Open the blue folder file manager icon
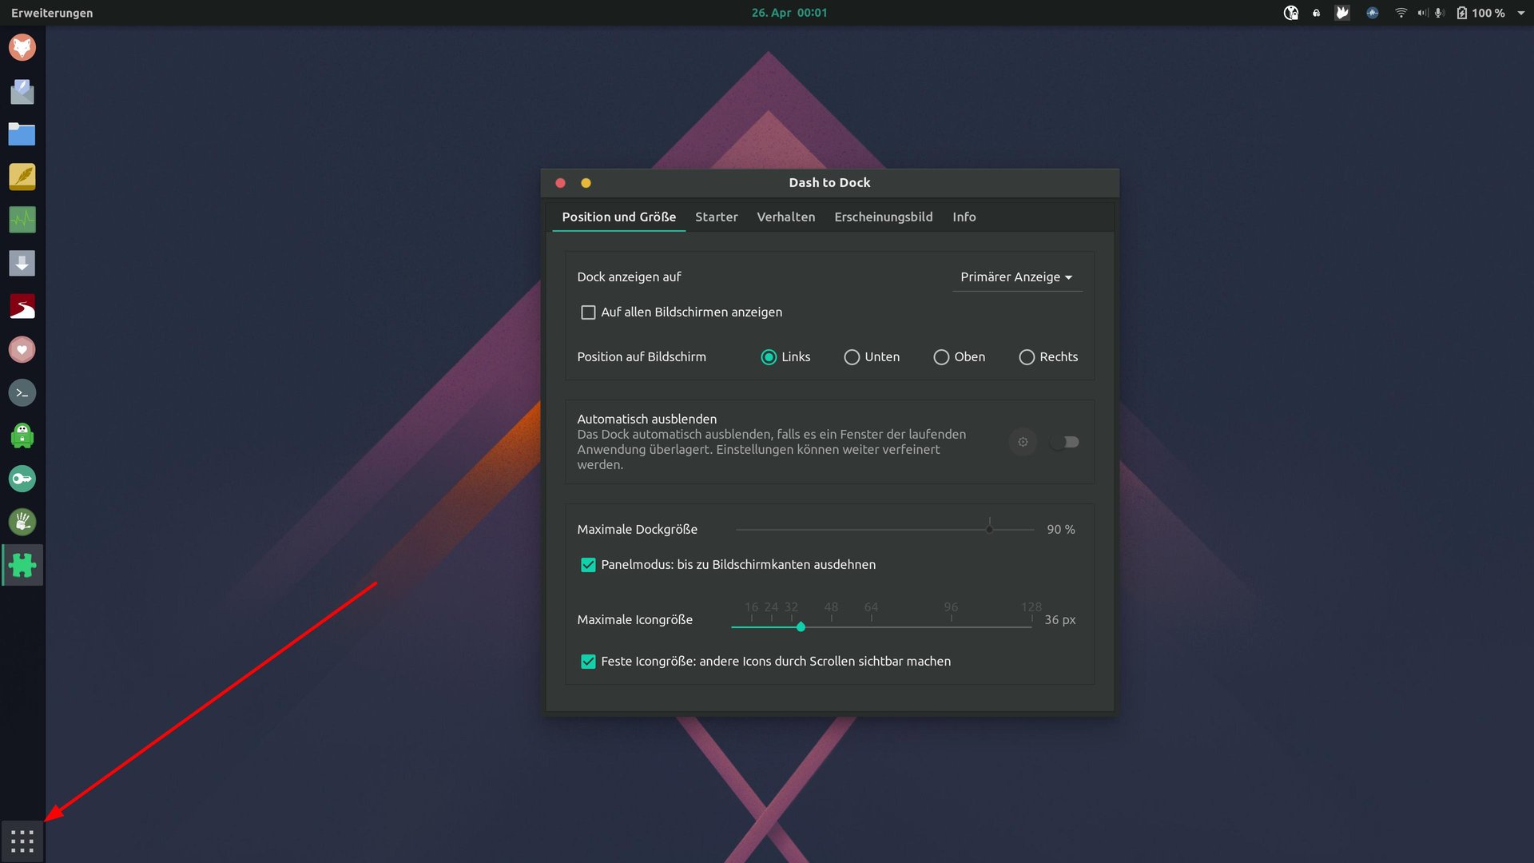 (x=22, y=134)
